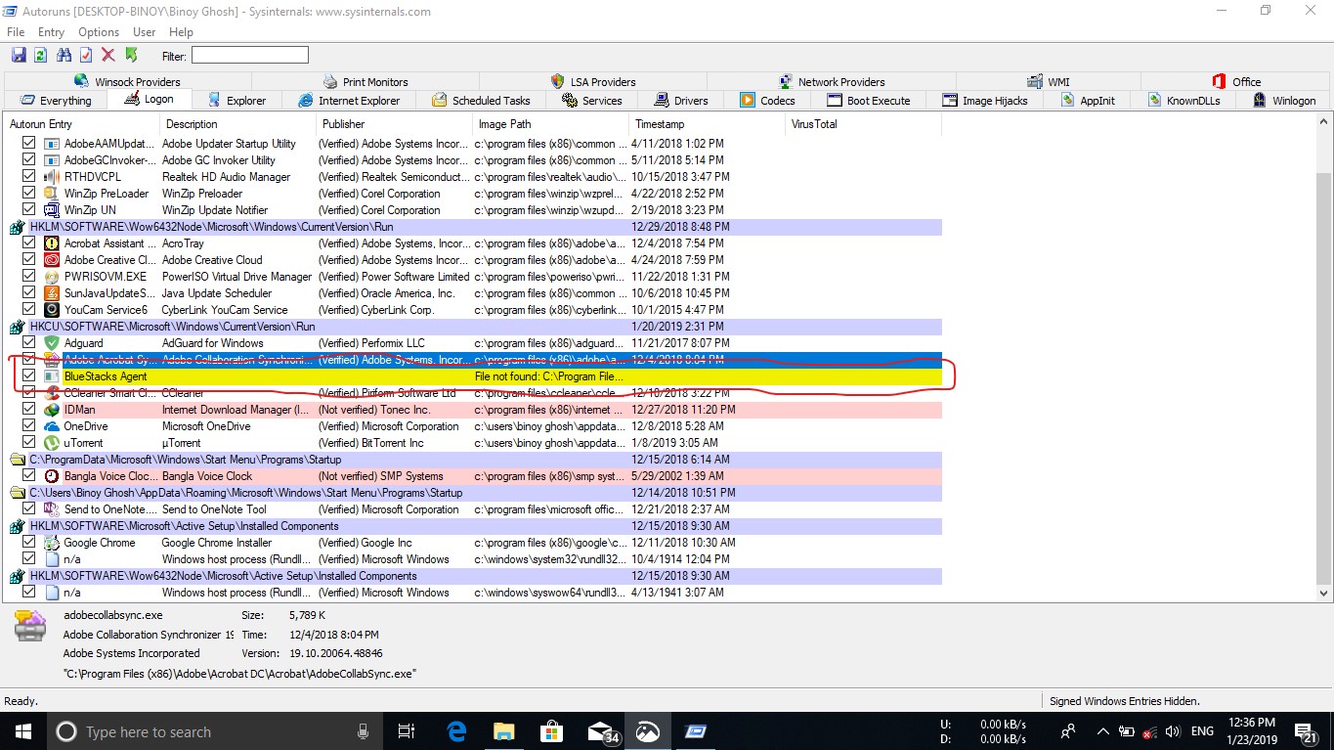Select the HKLM Wow6432Node Run key row
The width and height of the screenshot is (1334, 750).
click(474, 227)
